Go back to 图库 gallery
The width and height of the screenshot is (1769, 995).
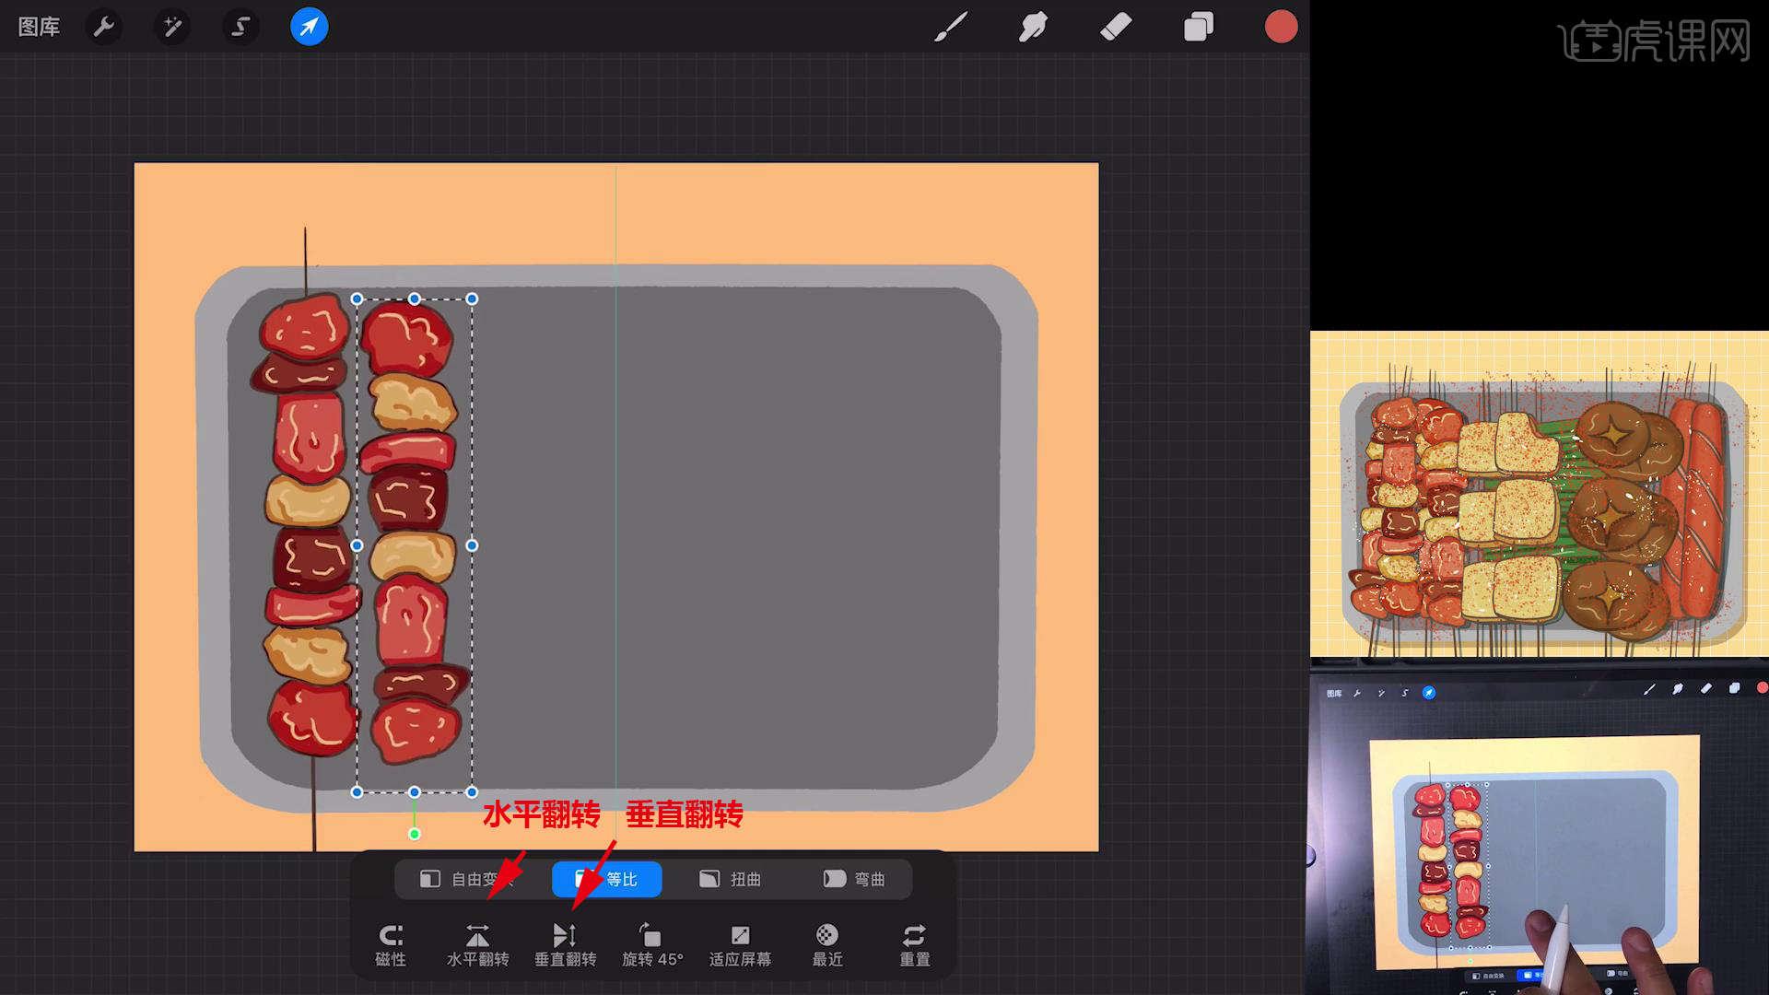[39, 27]
